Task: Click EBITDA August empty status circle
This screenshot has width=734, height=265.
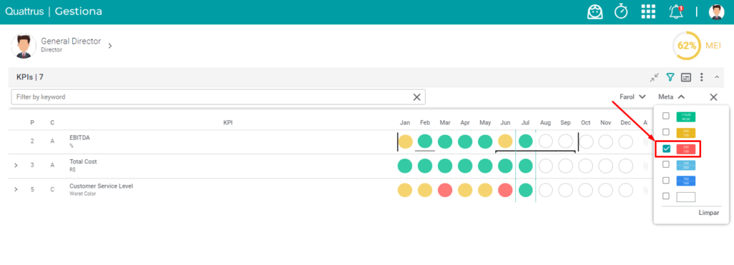Action: coord(545,141)
